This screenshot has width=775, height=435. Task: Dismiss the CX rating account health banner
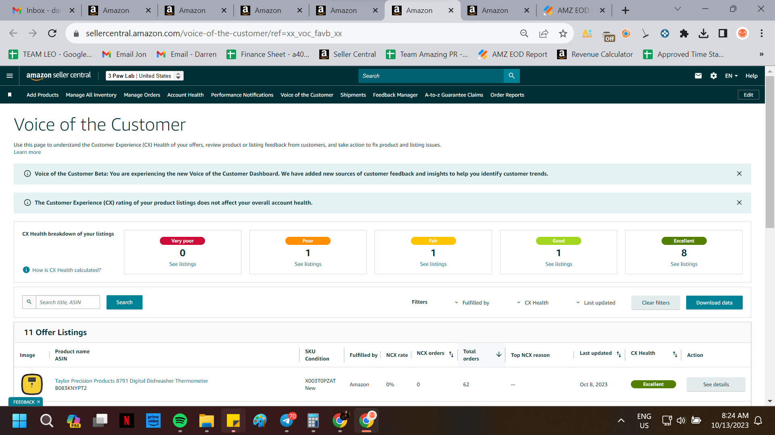tap(739, 203)
